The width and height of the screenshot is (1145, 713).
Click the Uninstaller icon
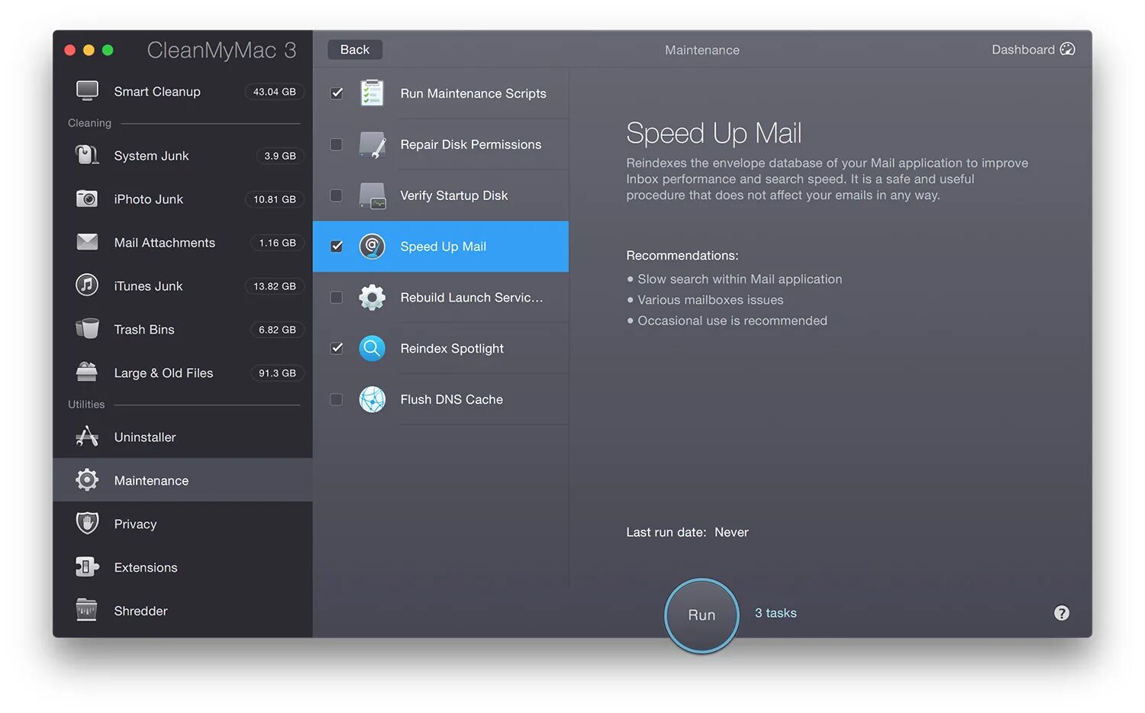tap(87, 437)
